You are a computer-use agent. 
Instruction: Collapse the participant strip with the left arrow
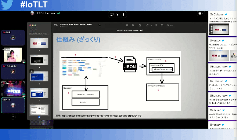click(32, 71)
